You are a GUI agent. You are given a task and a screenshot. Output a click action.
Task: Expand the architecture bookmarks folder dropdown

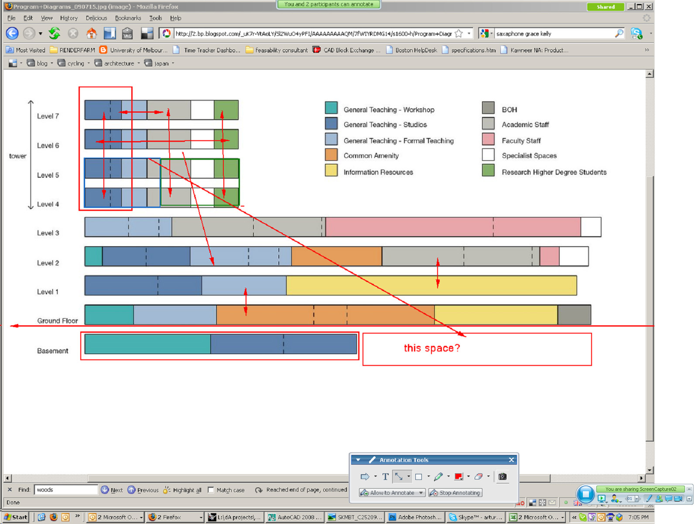(x=139, y=63)
